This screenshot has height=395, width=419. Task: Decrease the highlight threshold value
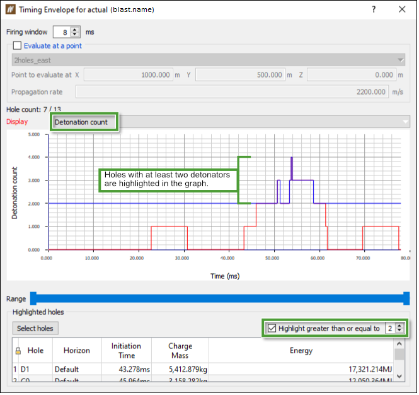point(399,331)
